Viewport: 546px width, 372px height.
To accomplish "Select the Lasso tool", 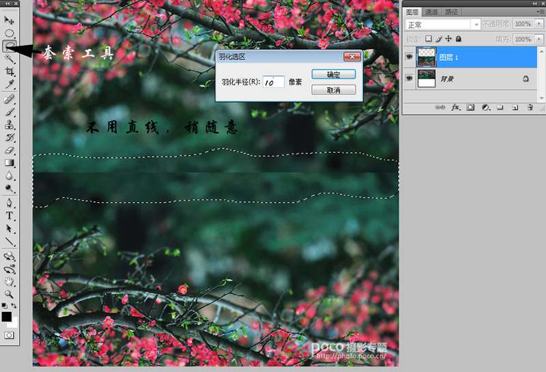I will (9, 46).
